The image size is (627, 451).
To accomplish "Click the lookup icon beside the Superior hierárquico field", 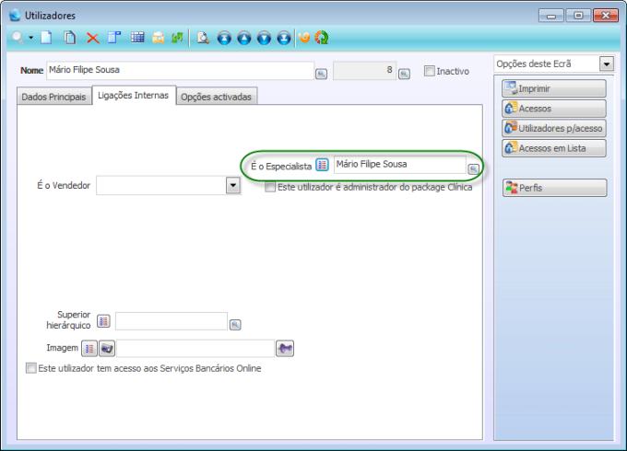I will 235,324.
